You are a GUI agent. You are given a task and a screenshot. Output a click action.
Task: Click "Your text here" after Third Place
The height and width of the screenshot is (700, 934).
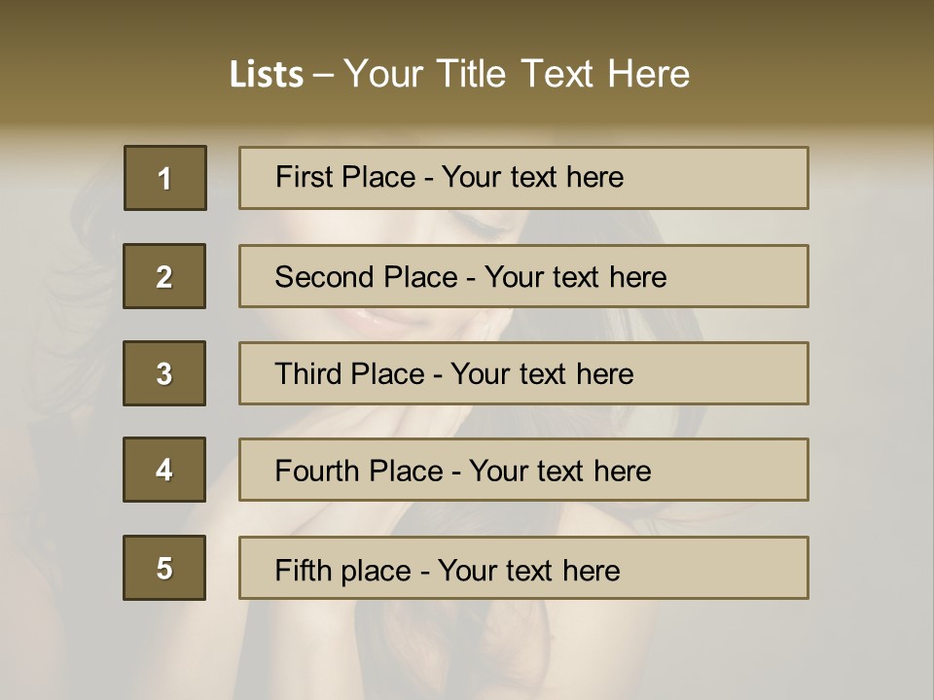click(x=542, y=374)
